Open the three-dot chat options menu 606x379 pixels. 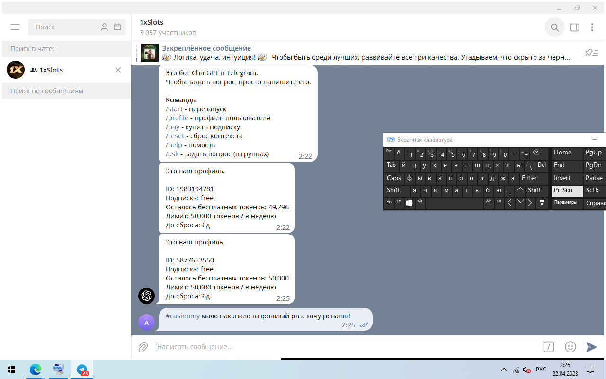(592, 27)
